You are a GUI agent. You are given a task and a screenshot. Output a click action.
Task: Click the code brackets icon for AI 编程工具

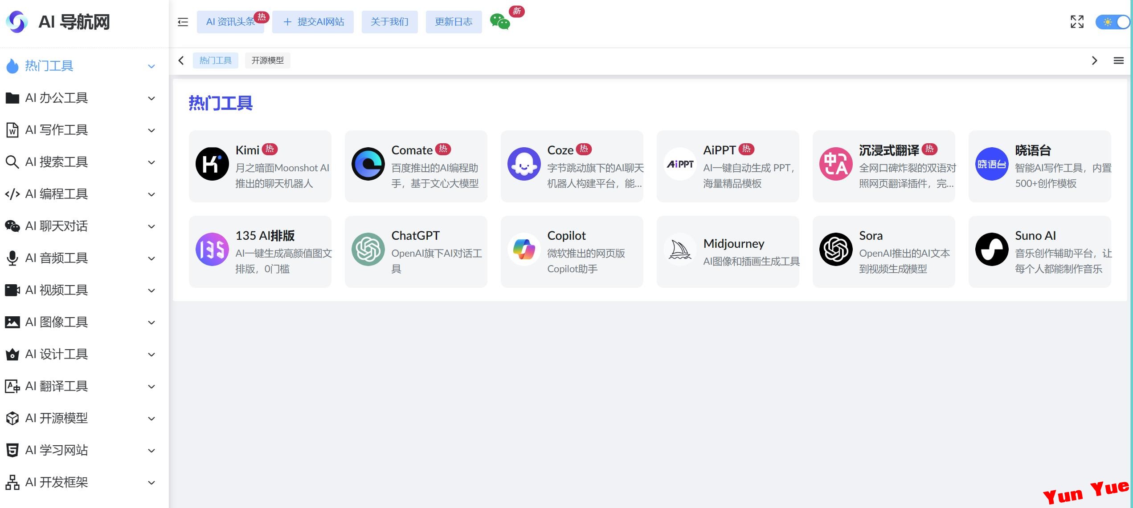point(12,194)
